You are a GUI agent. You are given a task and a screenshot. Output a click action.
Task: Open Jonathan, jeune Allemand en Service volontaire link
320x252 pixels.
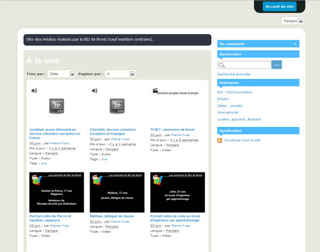[x=54, y=133]
